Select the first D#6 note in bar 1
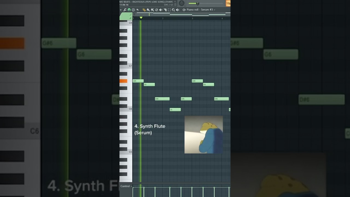 [x=162, y=99]
